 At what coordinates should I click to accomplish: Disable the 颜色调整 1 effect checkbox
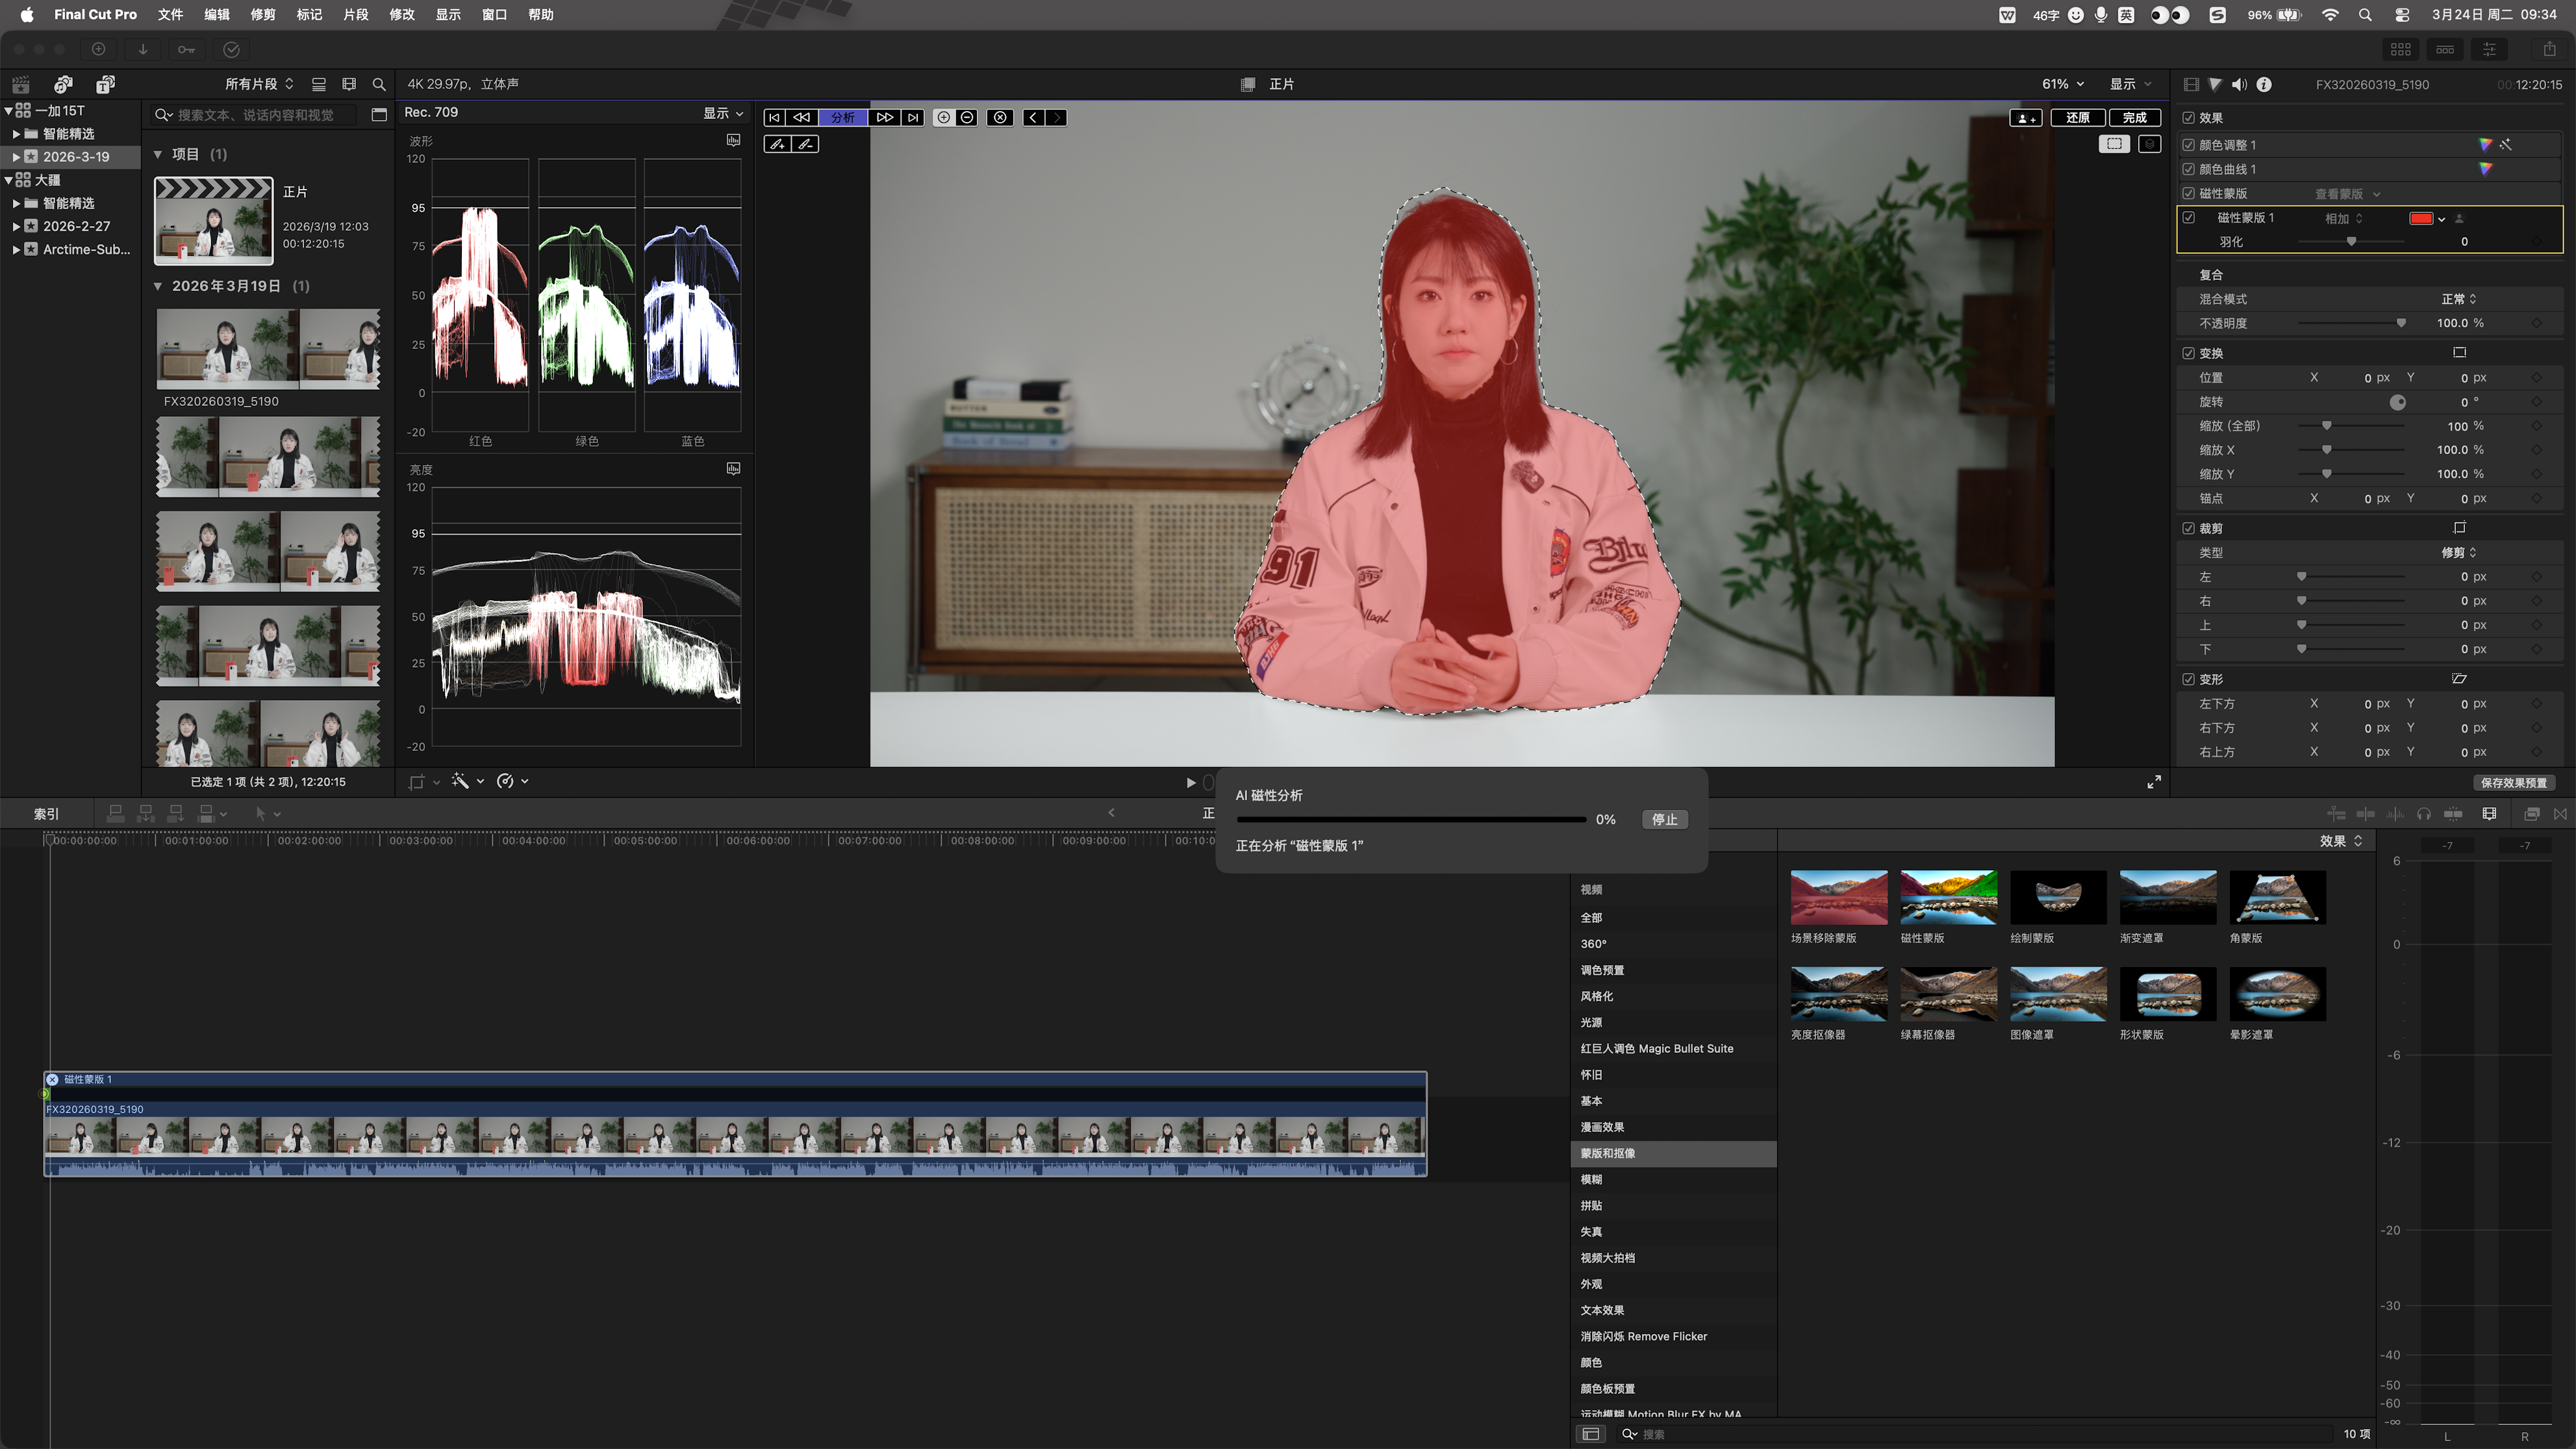[2189, 145]
